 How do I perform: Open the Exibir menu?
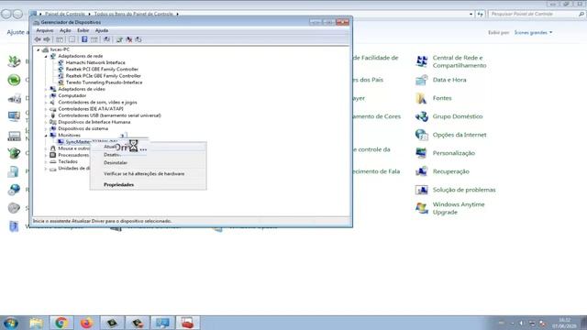(83, 30)
